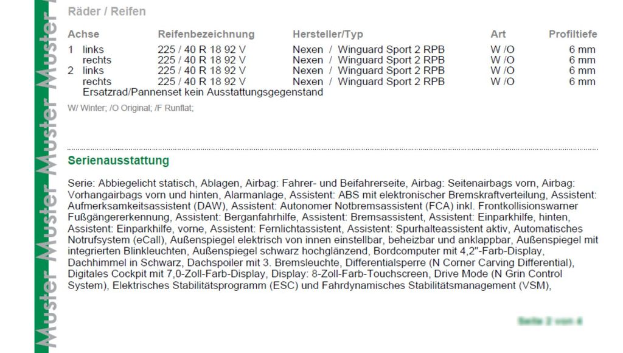623x353 pixels.
Task: Click the dotted separator line above Serienausstattung
Action: (332, 149)
